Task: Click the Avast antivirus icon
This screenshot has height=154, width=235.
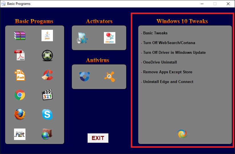Action: pos(110,77)
